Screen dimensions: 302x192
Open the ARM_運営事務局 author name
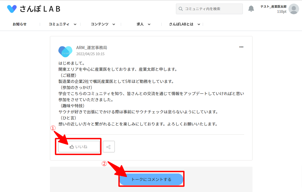point(92,48)
